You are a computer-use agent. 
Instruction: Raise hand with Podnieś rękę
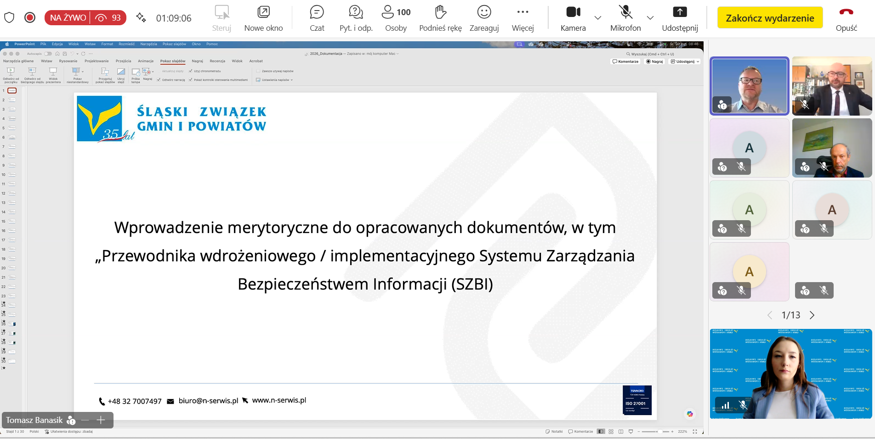[x=440, y=18]
